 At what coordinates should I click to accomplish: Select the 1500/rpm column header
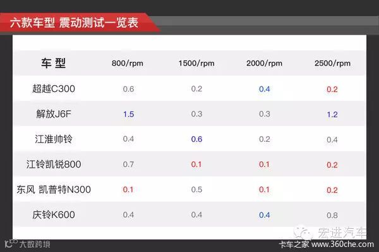click(x=196, y=64)
